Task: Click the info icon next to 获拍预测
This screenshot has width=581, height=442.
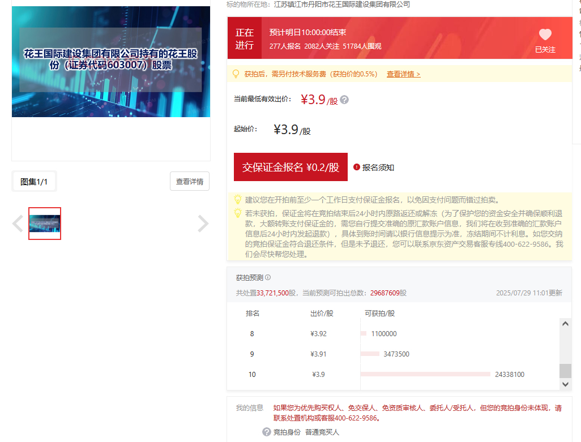Action: [x=268, y=277]
